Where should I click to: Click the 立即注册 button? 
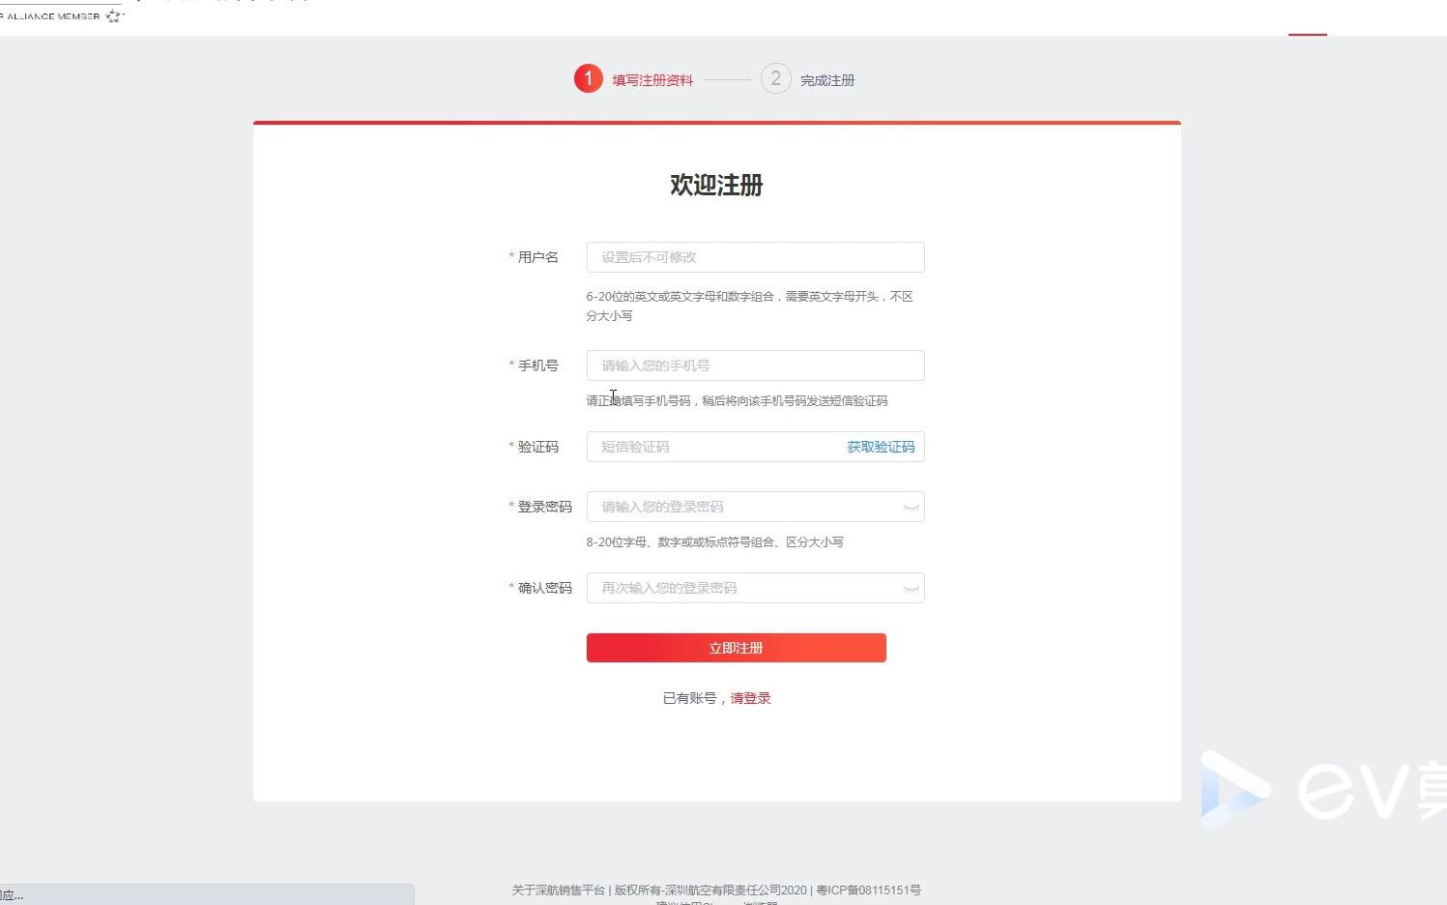(736, 648)
